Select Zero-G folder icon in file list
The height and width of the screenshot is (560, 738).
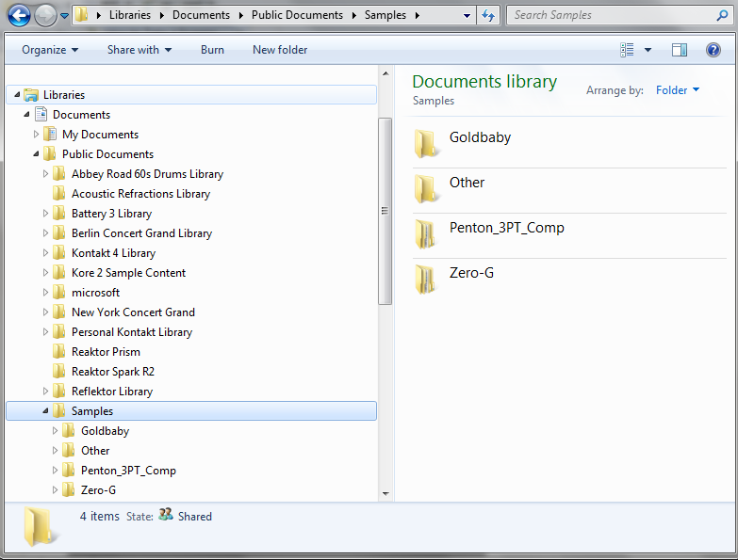click(425, 279)
